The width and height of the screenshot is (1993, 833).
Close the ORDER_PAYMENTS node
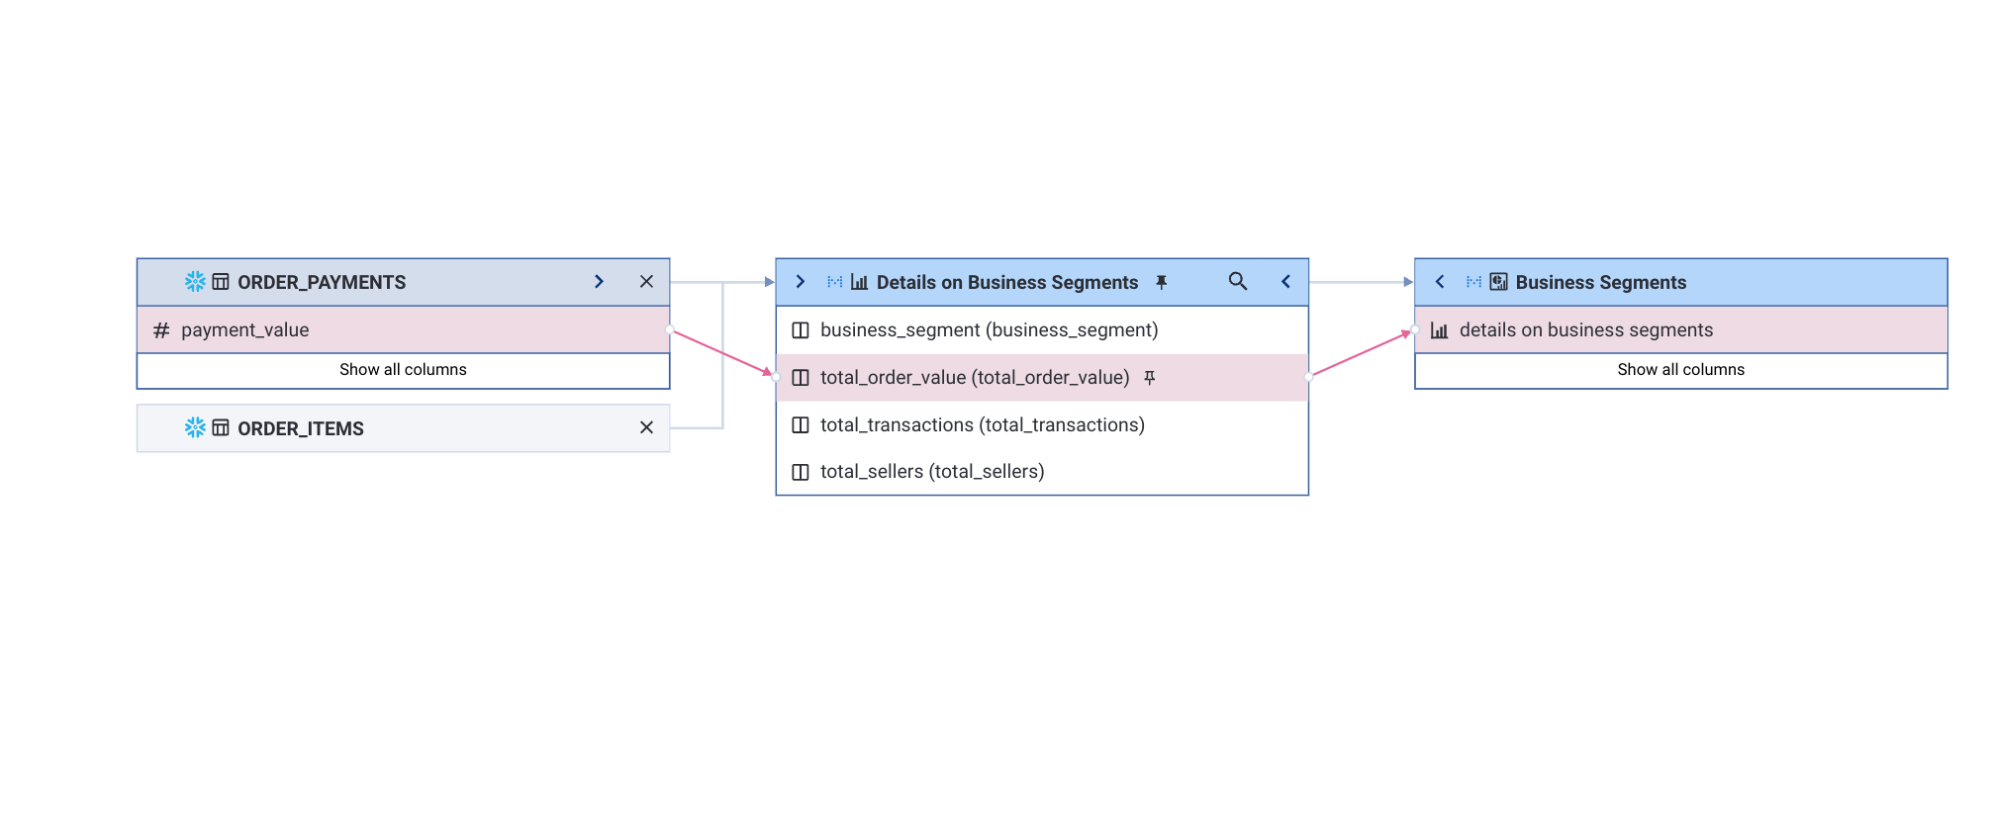[646, 282]
